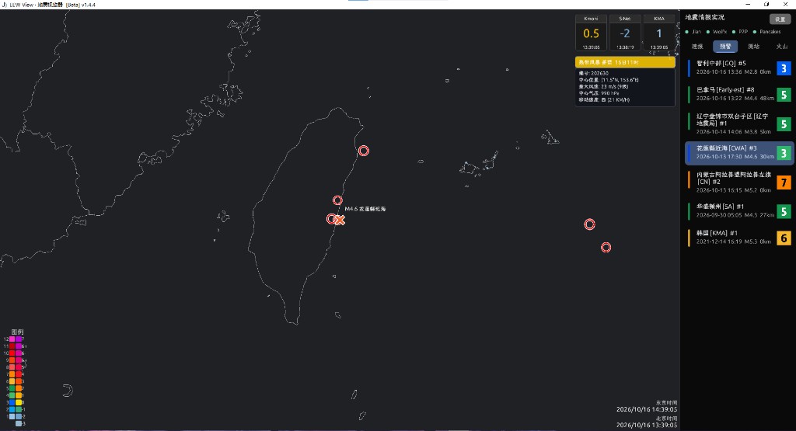Click the northernmost station circle on Taiwan's coast
This screenshot has height=431, width=796.
(x=364, y=151)
